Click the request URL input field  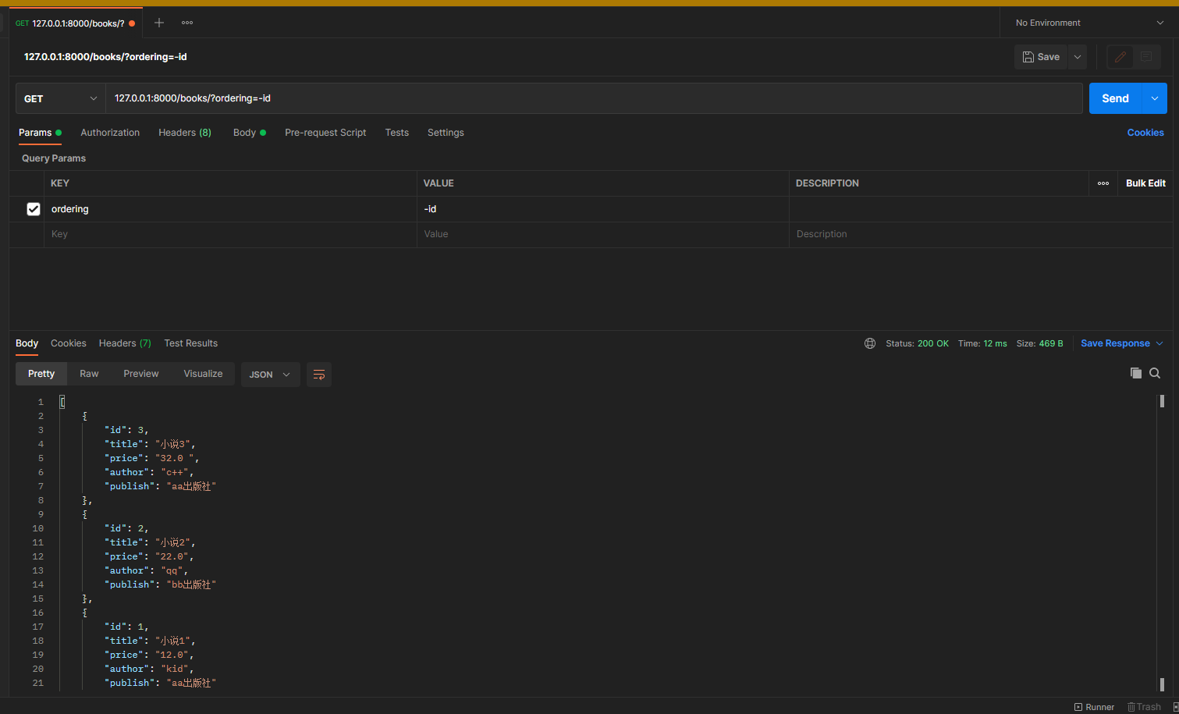[x=594, y=98]
